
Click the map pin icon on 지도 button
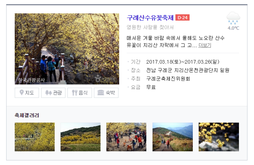tap(22, 93)
